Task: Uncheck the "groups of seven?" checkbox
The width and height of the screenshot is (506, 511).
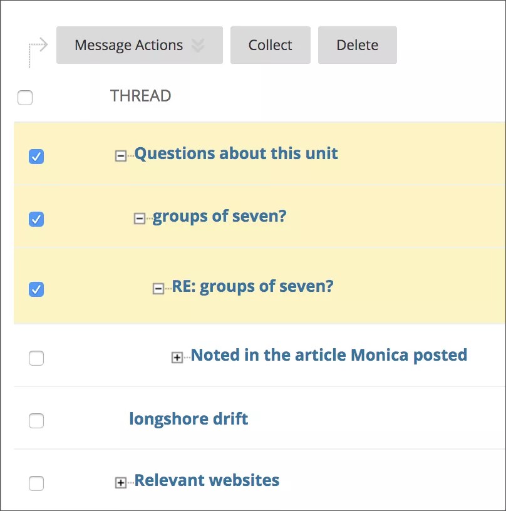Action: pyautogui.click(x=36, y=220)
